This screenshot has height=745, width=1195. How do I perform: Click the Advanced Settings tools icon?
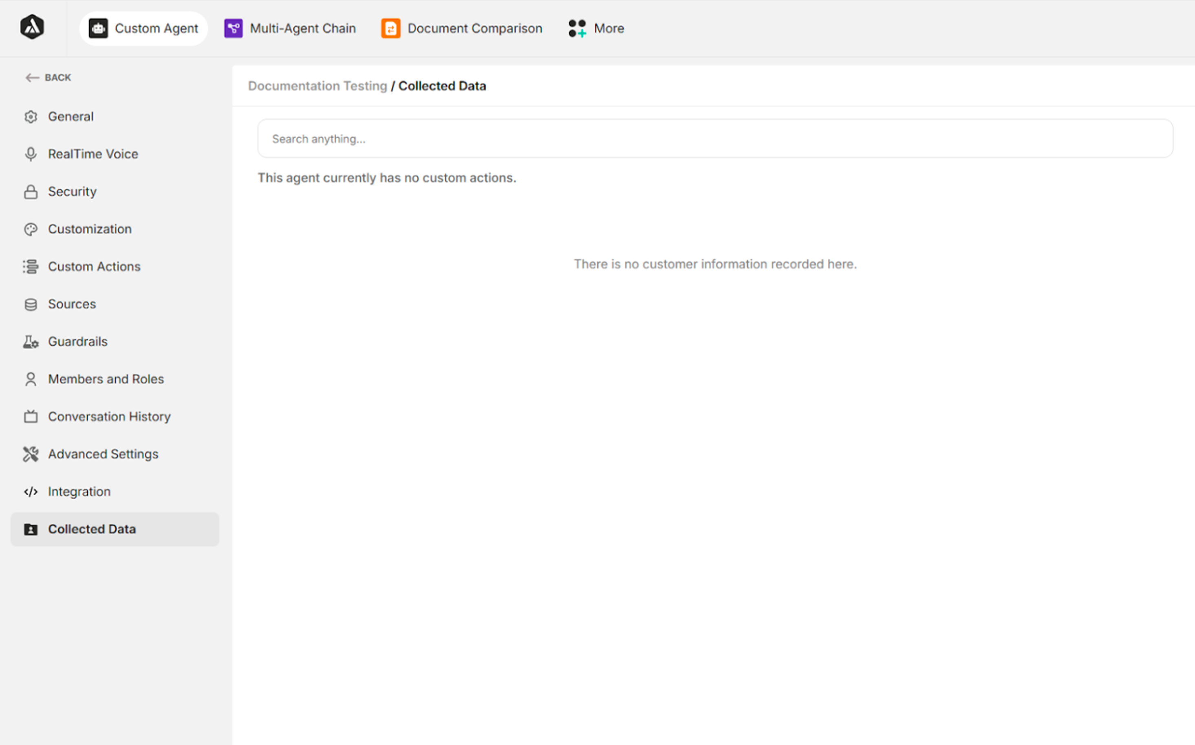coord(31,454)
